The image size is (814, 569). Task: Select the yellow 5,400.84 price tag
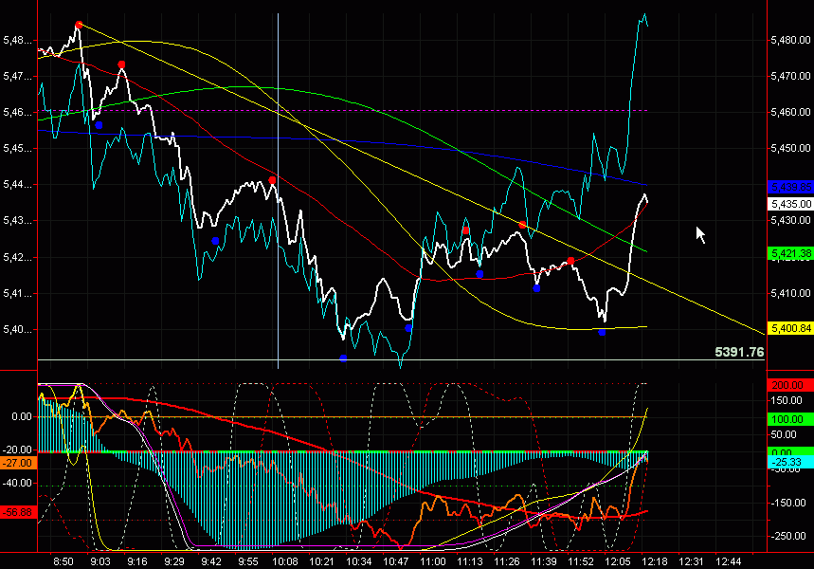(788, 328)
